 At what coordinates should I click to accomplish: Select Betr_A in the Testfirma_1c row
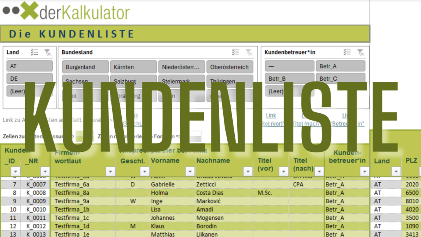tap(347, 218)
